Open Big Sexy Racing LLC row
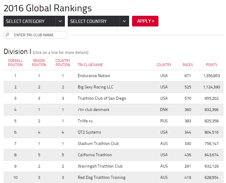The image size is (226, 183). (x=114, y=87)
